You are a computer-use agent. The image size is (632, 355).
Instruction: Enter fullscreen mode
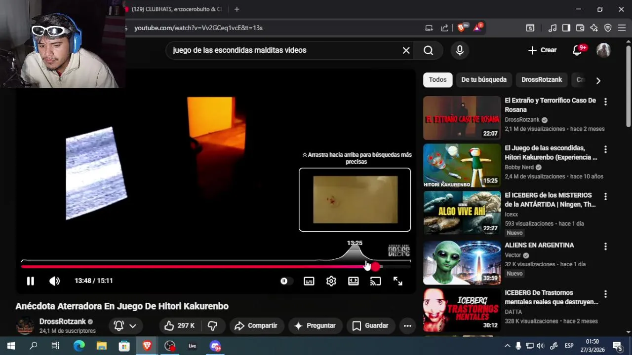[398, 281]
